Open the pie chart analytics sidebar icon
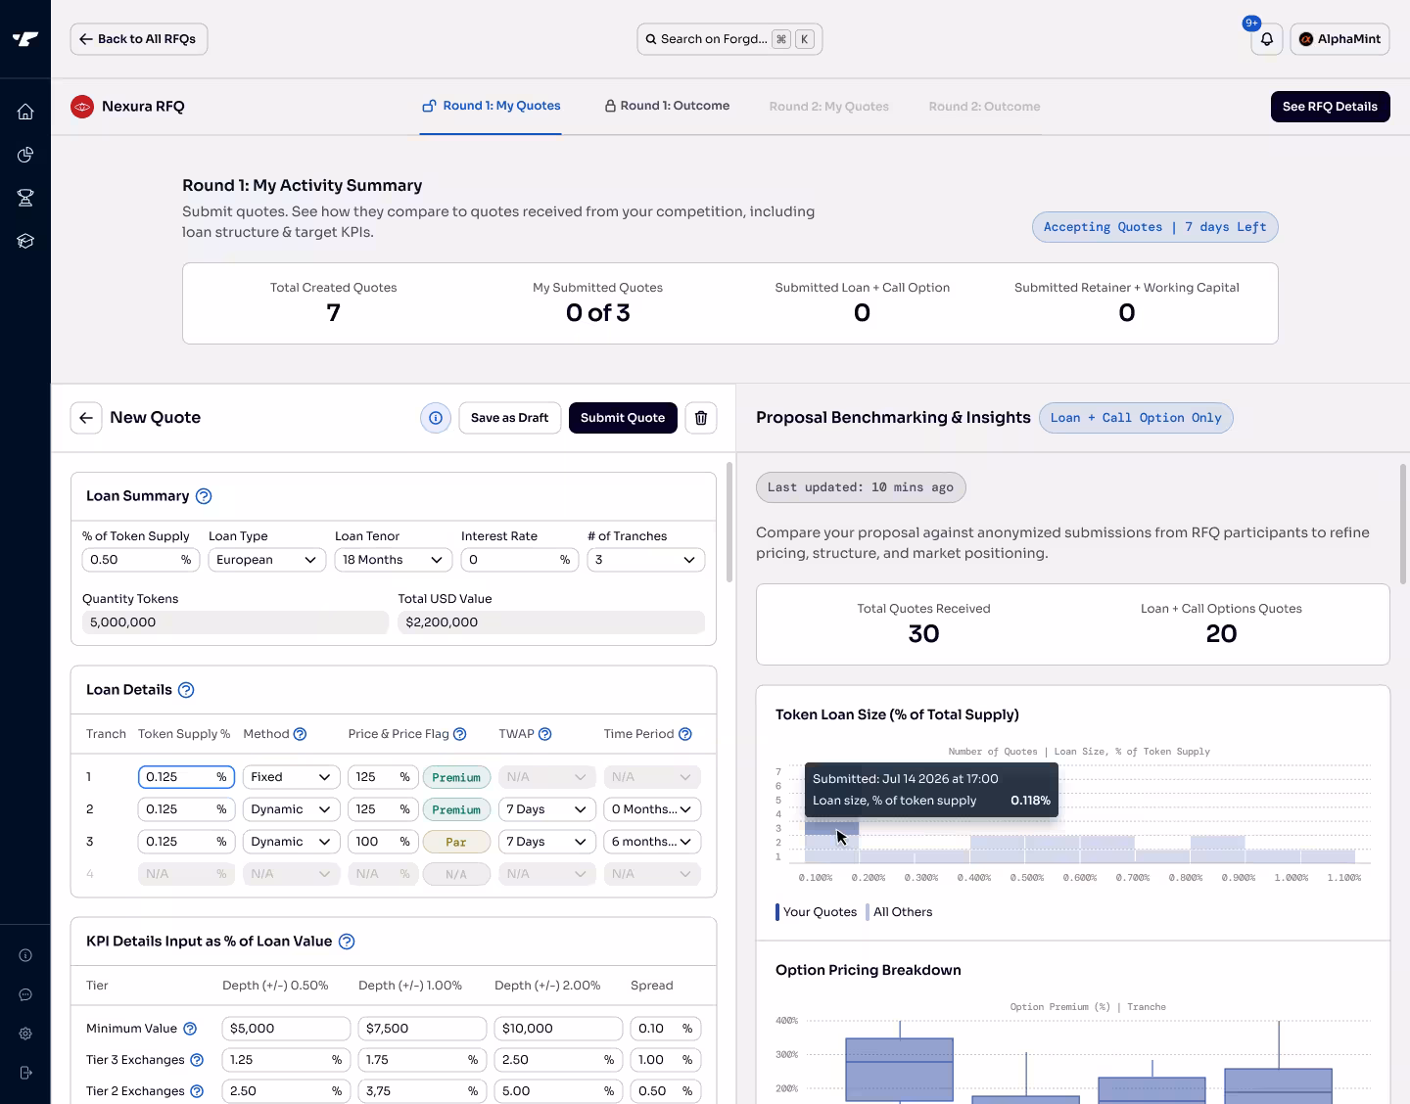 coord(25,155)
